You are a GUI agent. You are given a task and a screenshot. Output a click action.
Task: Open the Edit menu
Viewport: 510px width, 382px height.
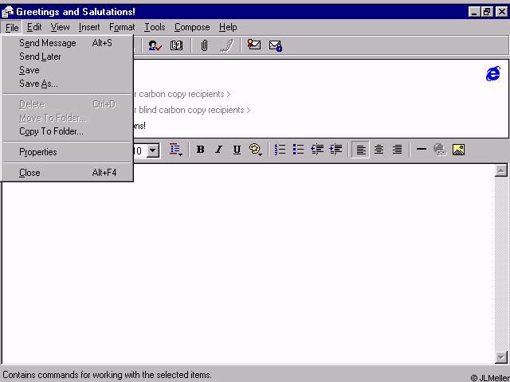pyautogui.click(x=34, y=27)
